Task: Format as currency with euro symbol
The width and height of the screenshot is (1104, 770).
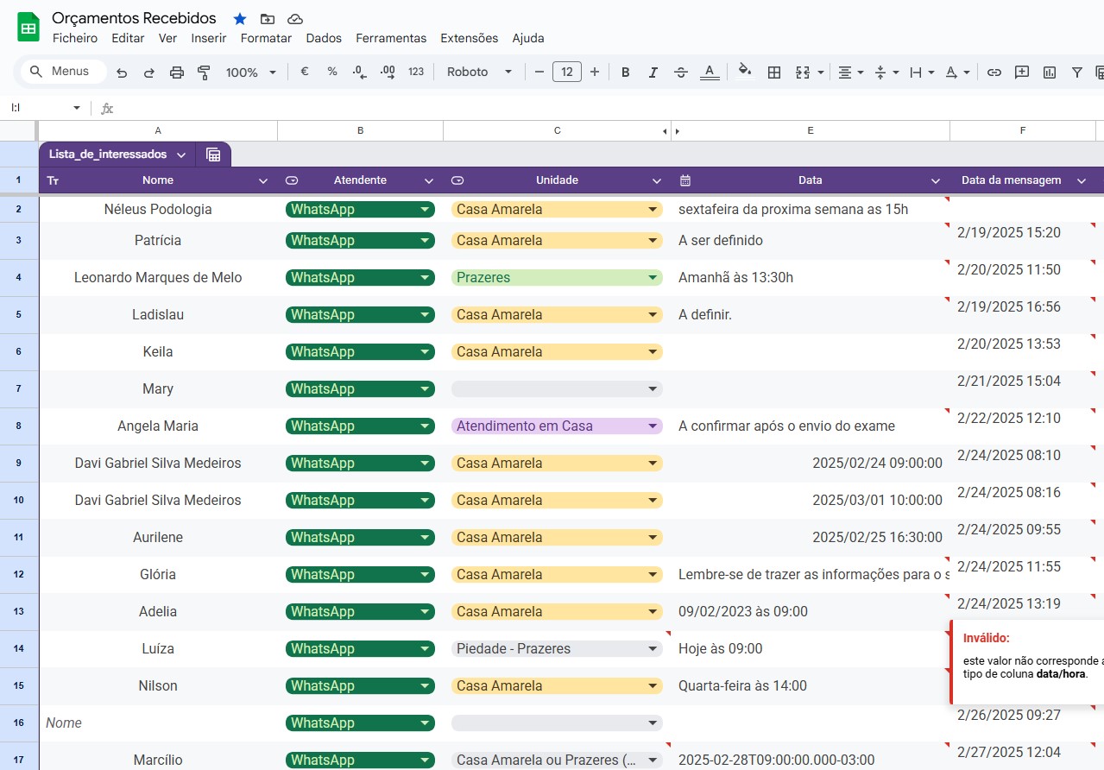Action: [305, 72]
